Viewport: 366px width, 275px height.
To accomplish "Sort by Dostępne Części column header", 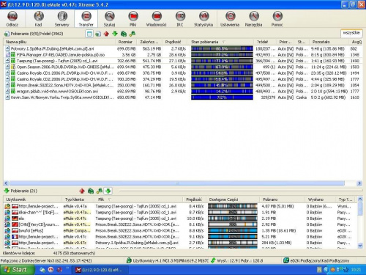I will point(233,199).
